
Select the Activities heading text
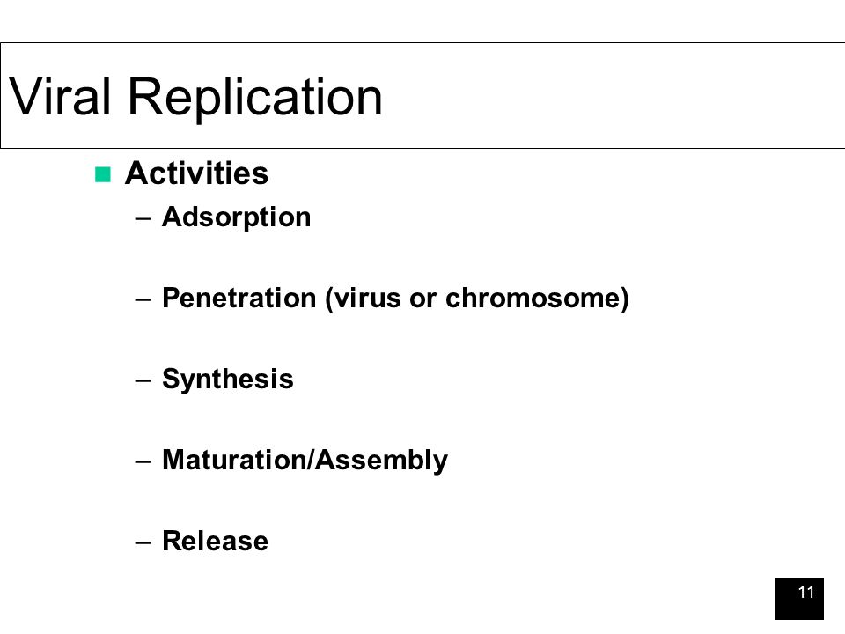tap(196, 173)
